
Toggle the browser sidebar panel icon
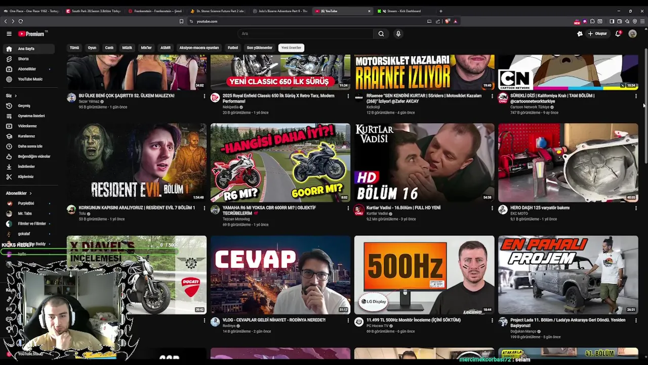(612, 21)
